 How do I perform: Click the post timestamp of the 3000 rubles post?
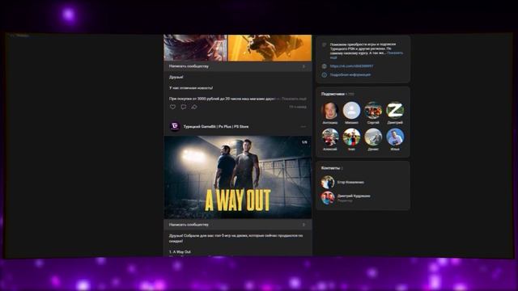coord(298,107)
